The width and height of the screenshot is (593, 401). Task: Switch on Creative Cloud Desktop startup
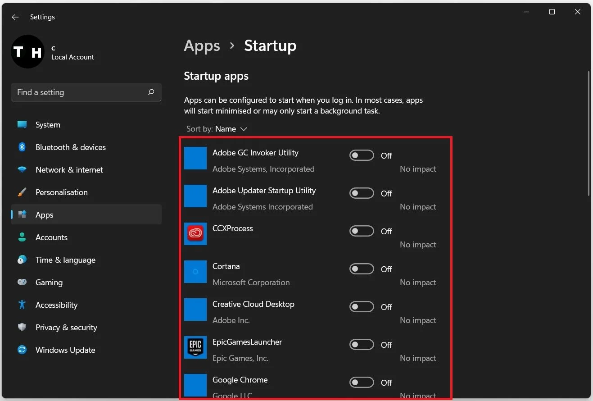[x=362, y=307]
